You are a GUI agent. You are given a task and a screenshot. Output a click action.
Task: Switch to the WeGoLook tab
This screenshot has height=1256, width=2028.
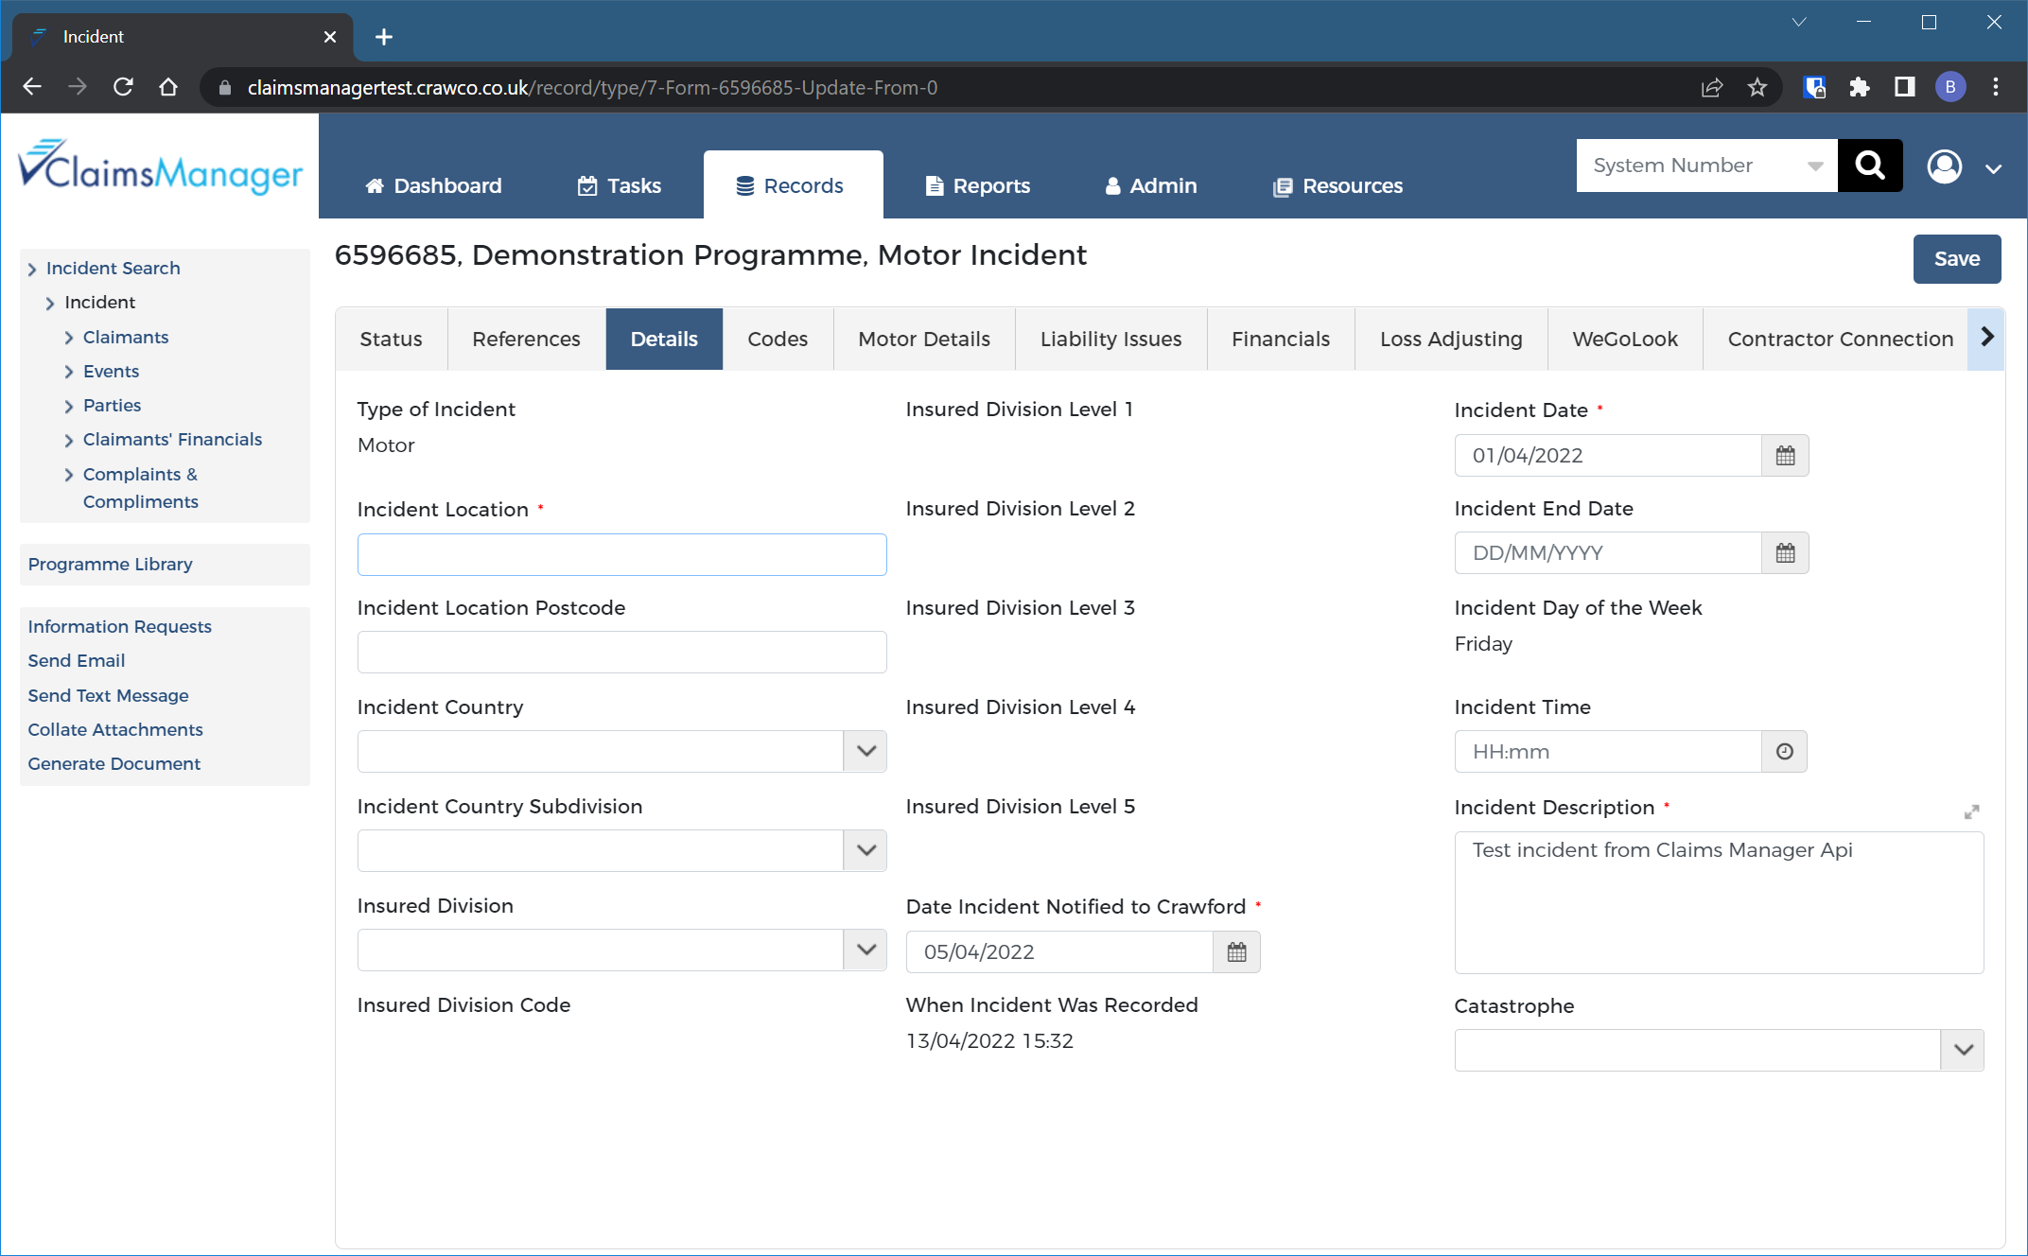click(x=1625, y=340)
